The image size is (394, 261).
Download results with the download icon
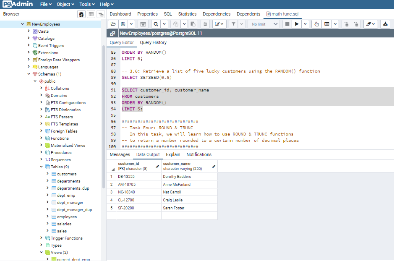(x=385, y=24)
